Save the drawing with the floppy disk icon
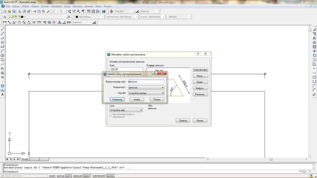This screenshot has height=178, width=317. [14, 11]
